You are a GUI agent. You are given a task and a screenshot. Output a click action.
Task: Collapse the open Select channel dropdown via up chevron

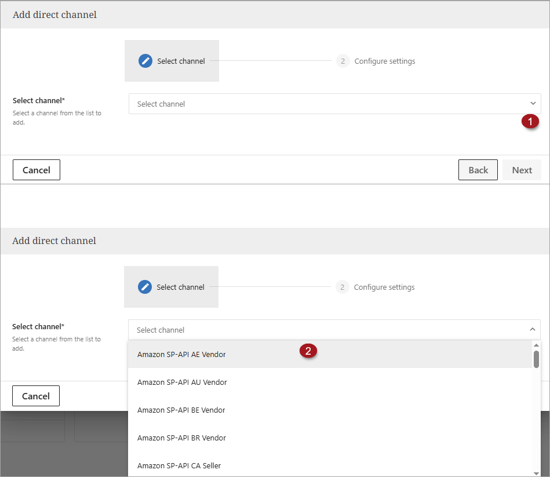[533, 330]
